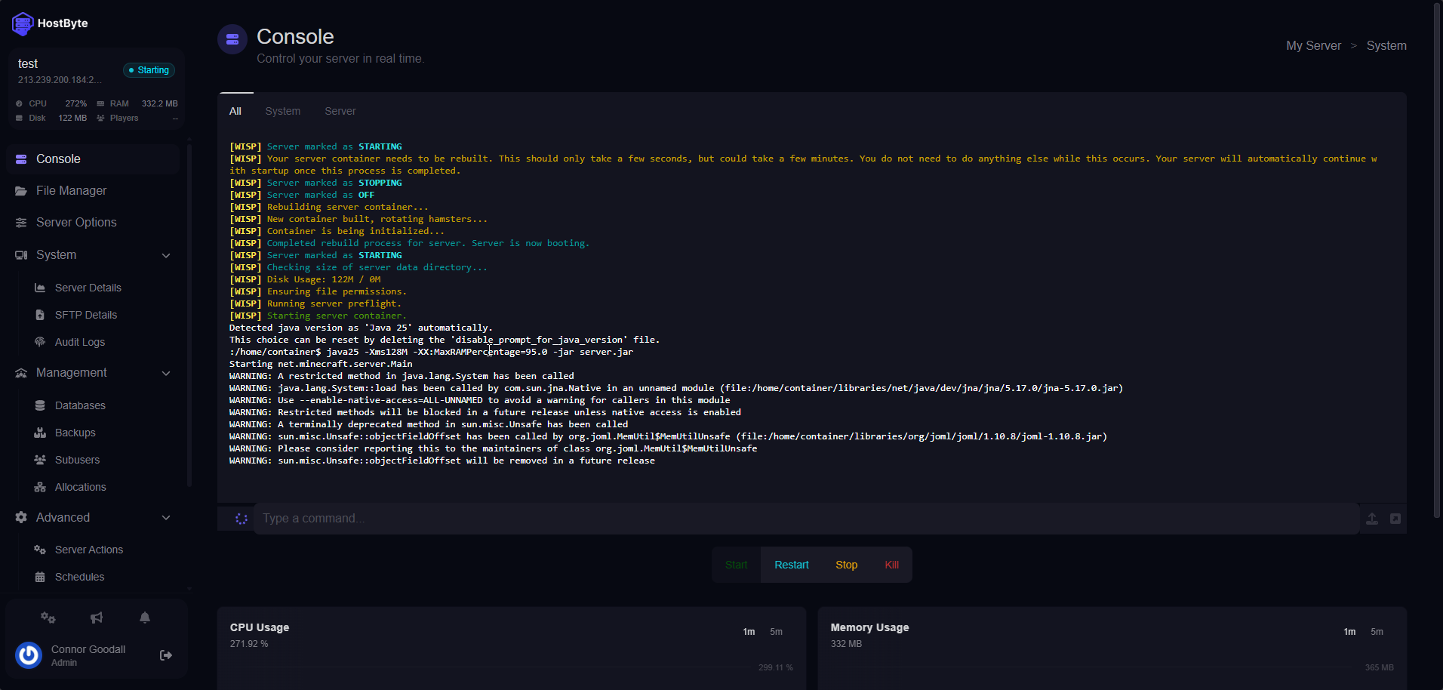
Task: Click the Players stat label
Action: pyautogui.click(x=124, y=118)
